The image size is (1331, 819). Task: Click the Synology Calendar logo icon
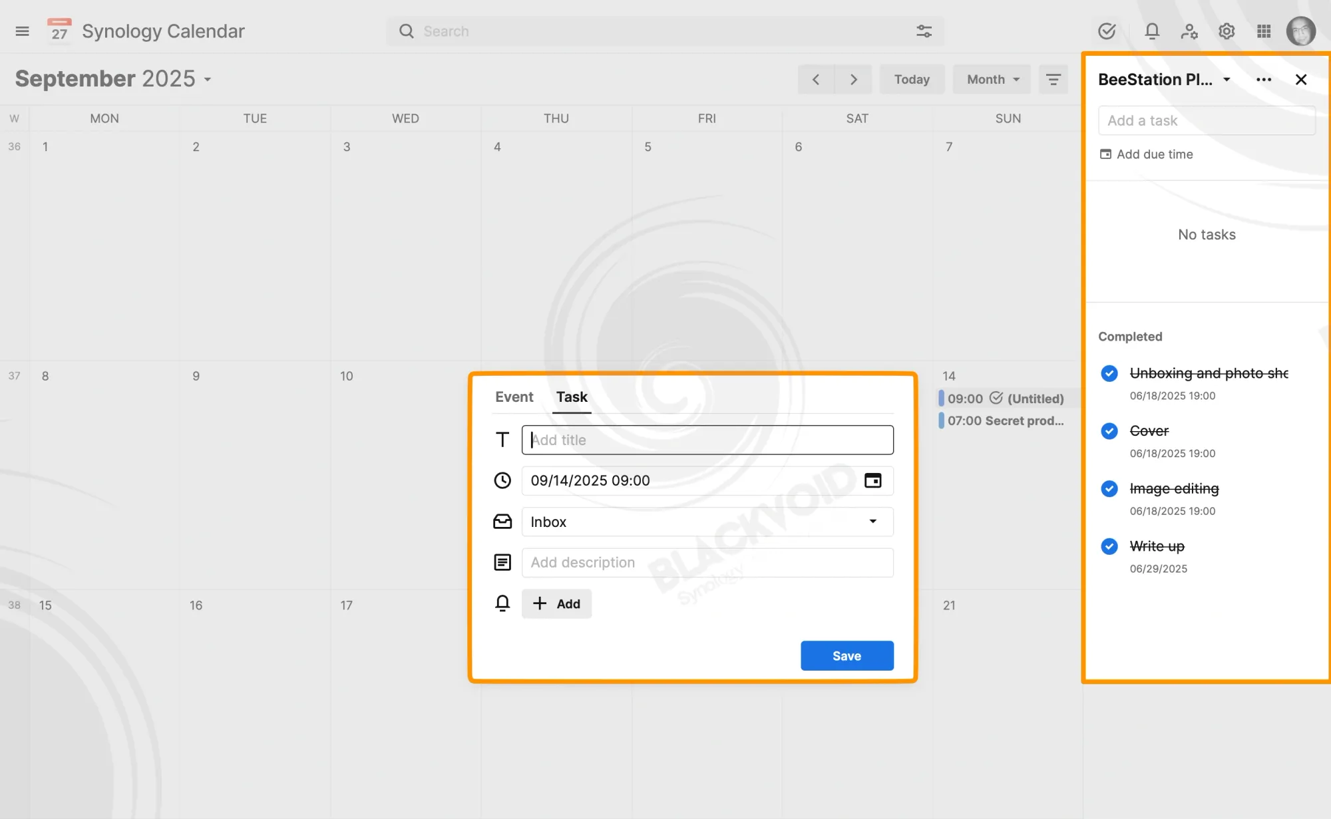[x=59, y=31]
